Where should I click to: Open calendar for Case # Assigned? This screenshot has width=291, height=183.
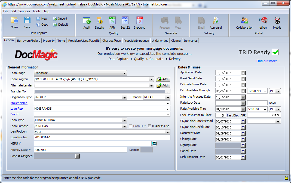tap(78, 156)
